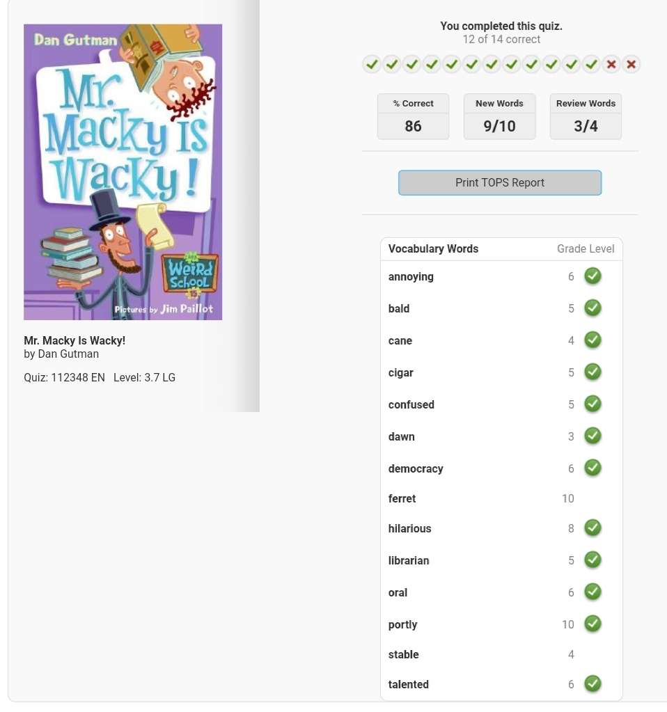Image resolution: width=667 pixels, height=712 pixels.
Task: Click the Vocabulary Words column header
Action: pos(433,249)
